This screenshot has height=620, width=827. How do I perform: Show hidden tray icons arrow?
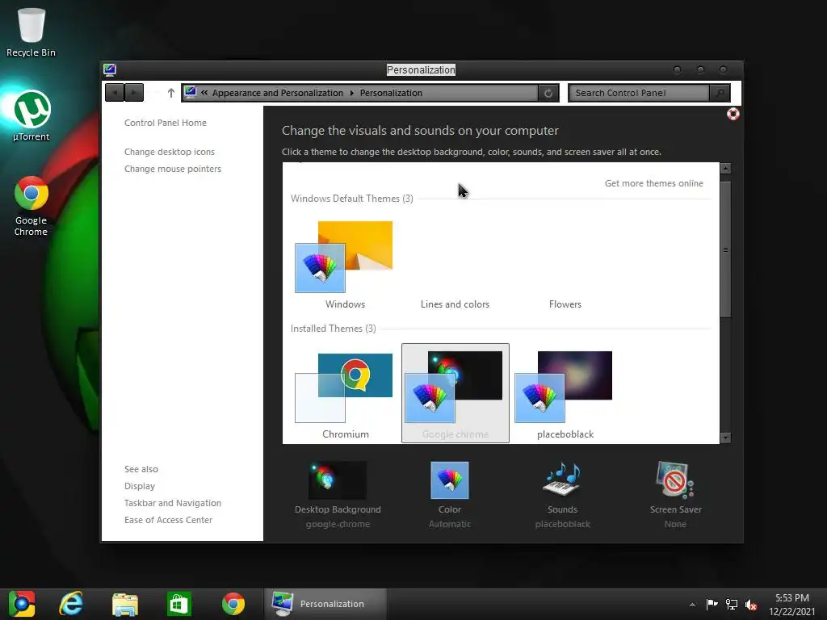click(692, 605)
